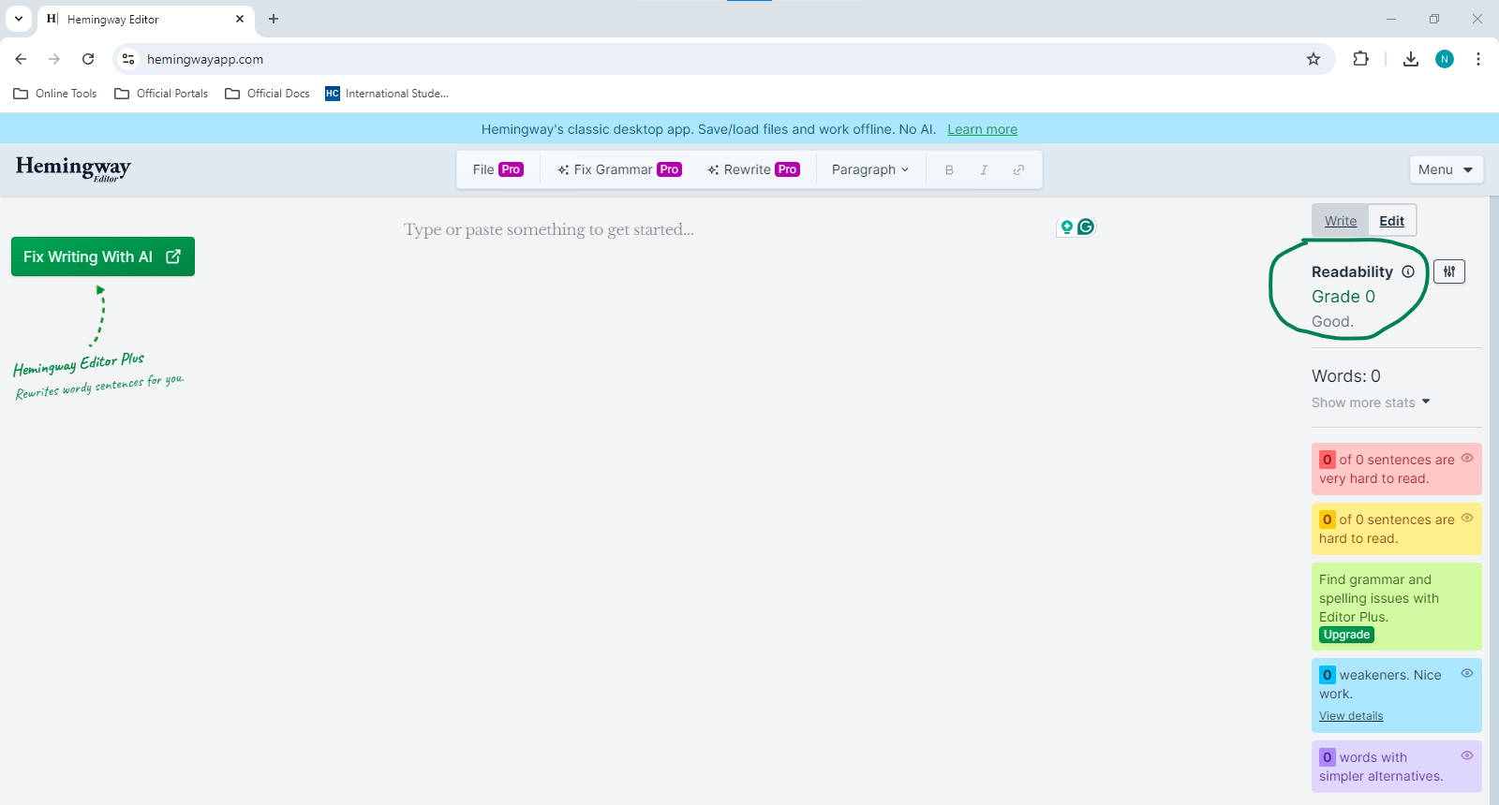Open the File menu
This screenshot has width=1499, height=805.
(x=497, y=169)
